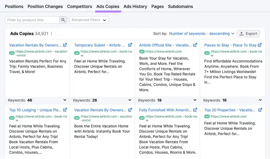The height and width of the screenshot is (159, 270).
Task: Click the URL under Airbnb Official Site ad
Action: click(163, 52)
